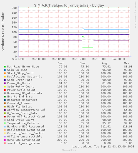Click the Last update timestamp text
Screen dimensions: 138x153
coord(103,147)
